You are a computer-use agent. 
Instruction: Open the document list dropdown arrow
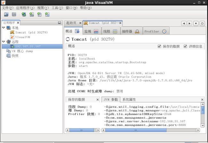pos(196,23)
